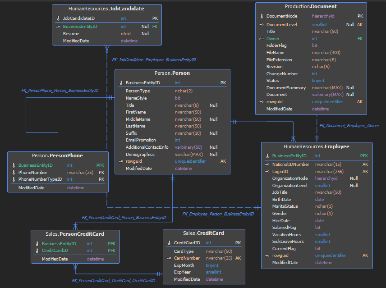Click the FK_Employee_Person_BusinessEntityID relation label
Screen dimensions: 386x288
[x=218, y=214]
